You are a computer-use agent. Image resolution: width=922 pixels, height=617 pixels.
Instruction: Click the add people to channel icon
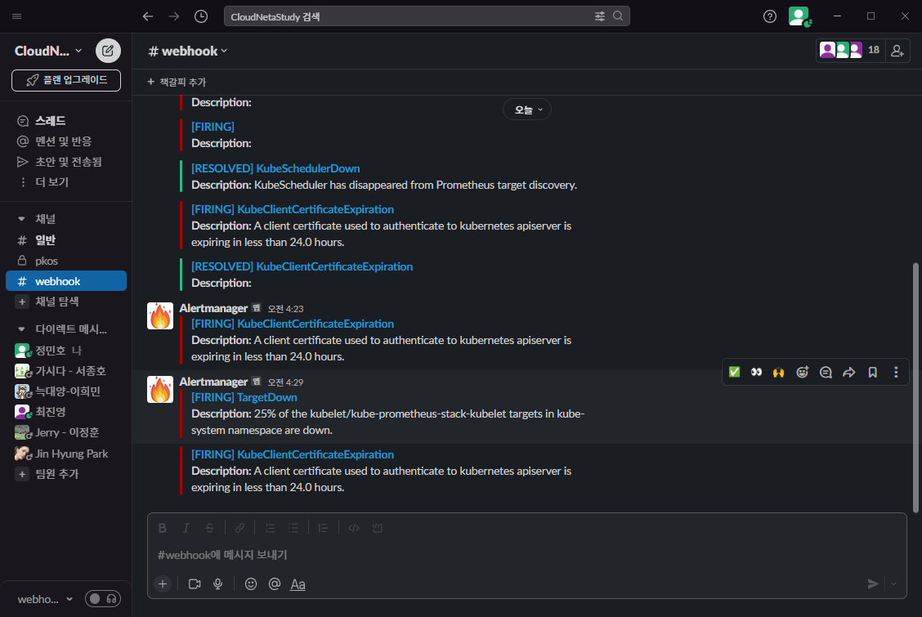click(897, 51)
